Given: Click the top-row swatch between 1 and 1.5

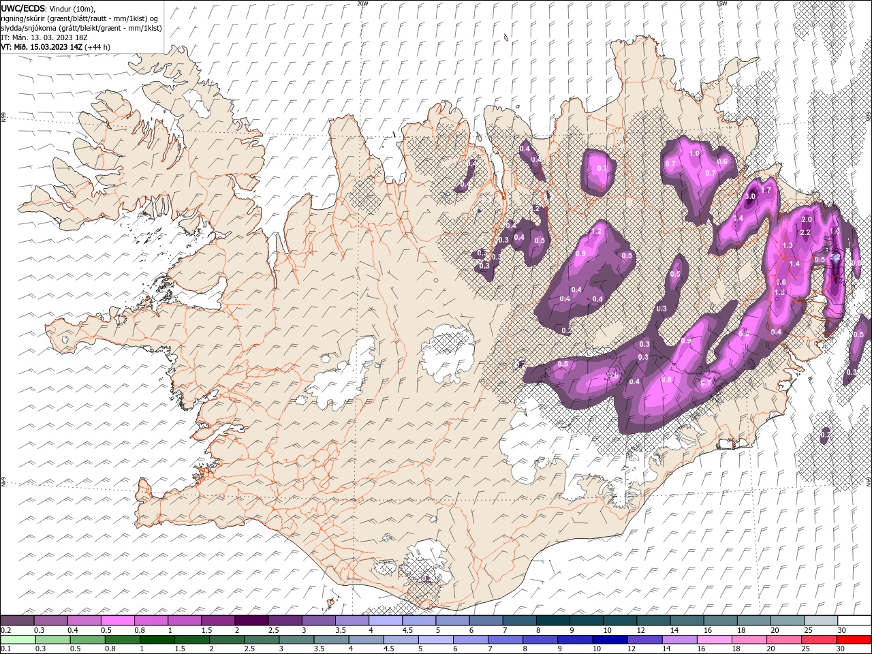Looking at the screenshot, I should [x=185, y=621].
